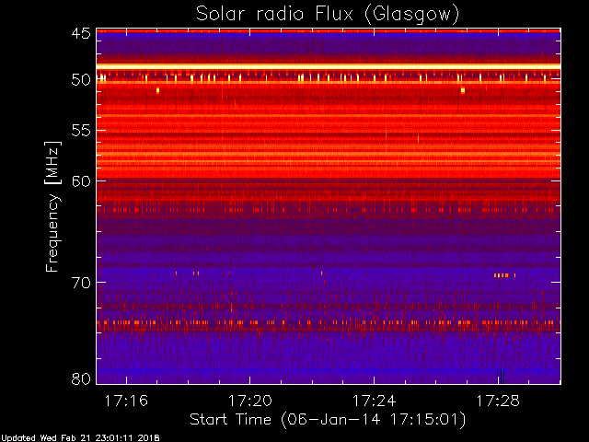This screenshot has width=589, height=442.
Task: Click the 80 MHz frequency axis label
Action: coord(81,378)
